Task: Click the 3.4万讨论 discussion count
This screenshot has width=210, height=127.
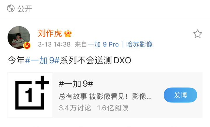Action: click(x=75, y=108)
